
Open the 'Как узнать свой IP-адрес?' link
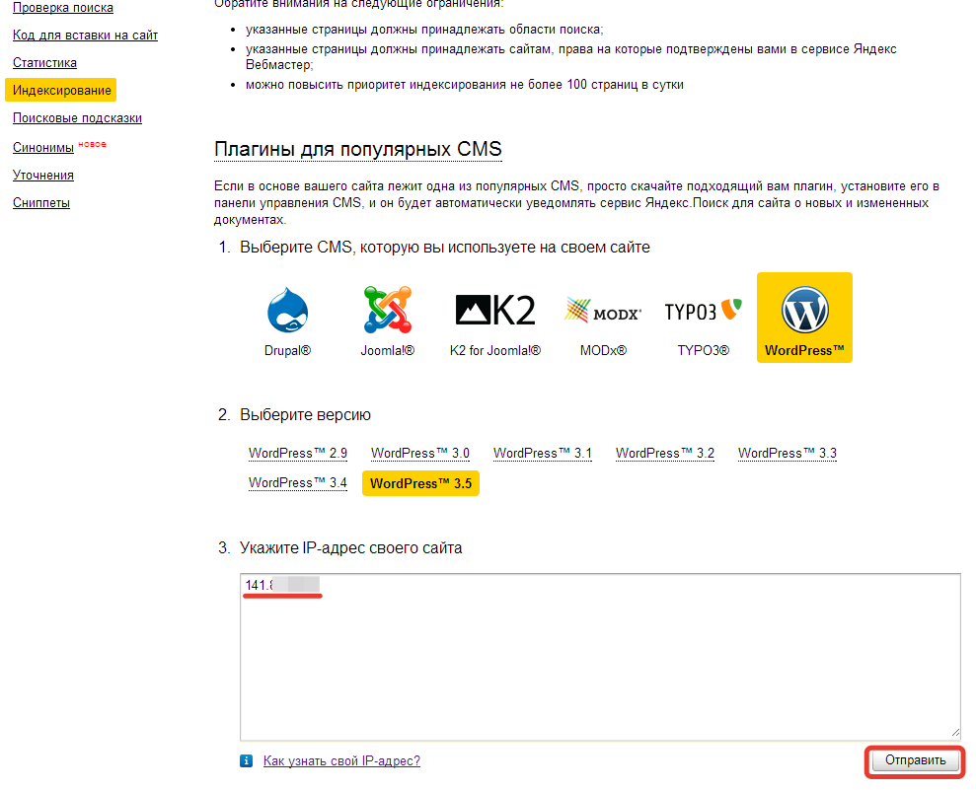point(341,760)
